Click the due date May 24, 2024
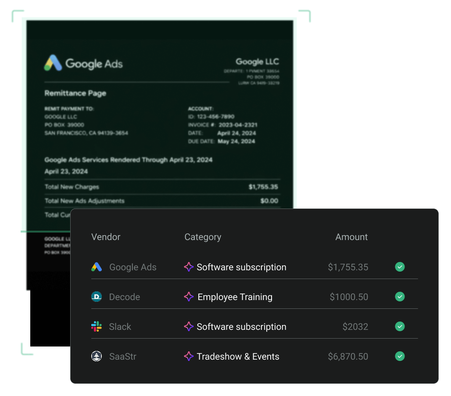 (236, 141)
